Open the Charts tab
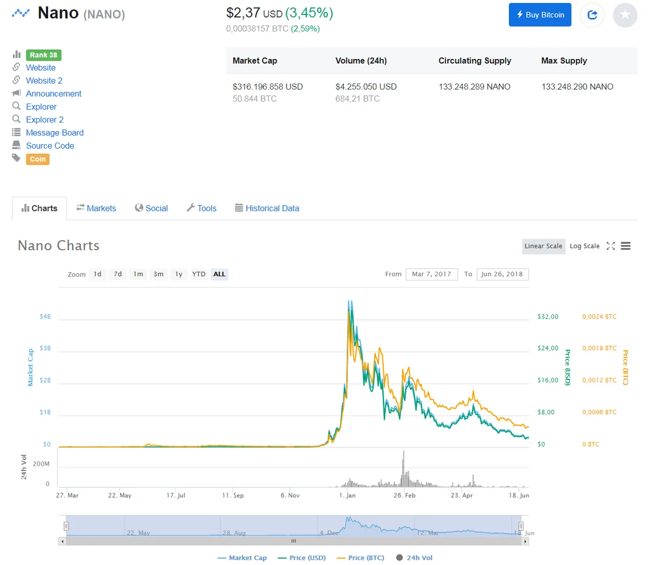This screenshot has height=565, width=656. pyautogui.click(x=39, y=208)
